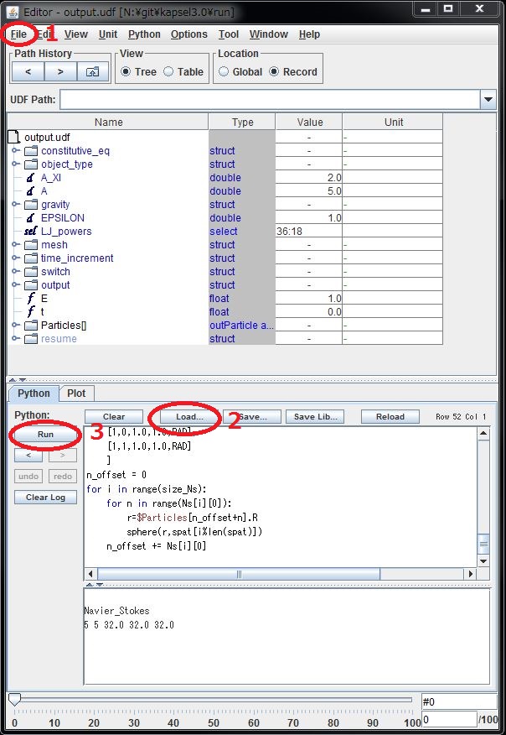Switch to the Plot tab
This screenshot has height=735, width=506.
tap(76, 393)
